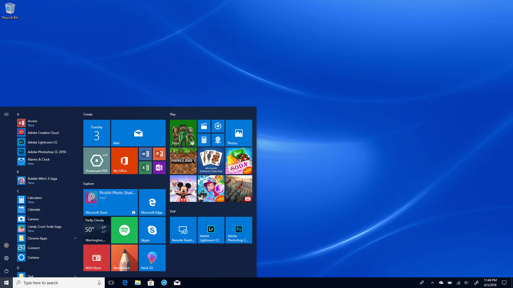The width and height of the screenshot is (513, 288).
Task: Open File Explorer from the taskbar
Action: (x=138, y=283)
